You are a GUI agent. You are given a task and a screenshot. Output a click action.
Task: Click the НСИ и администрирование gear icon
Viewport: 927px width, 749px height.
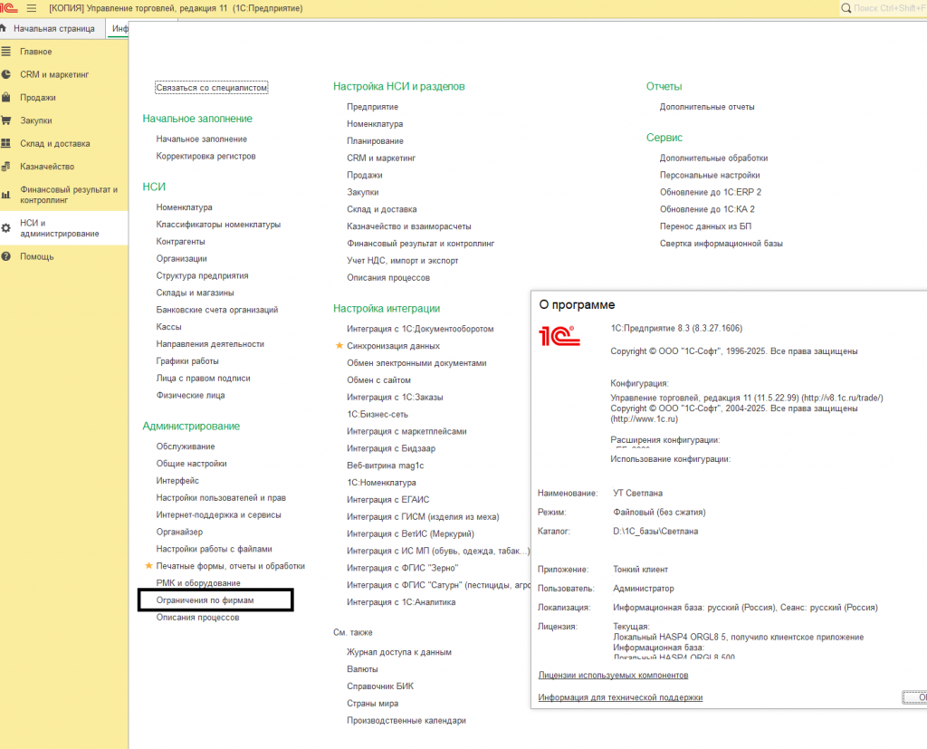6,227
